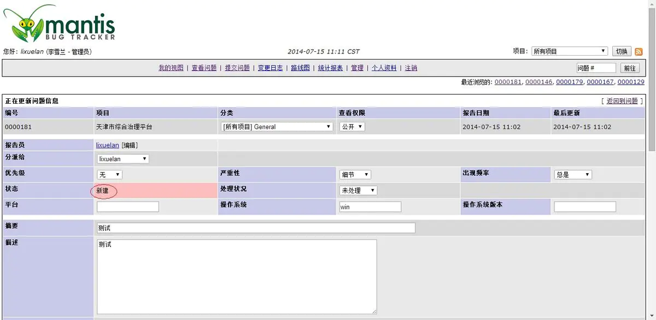The height and width of the screenshot is (320, 656).
Task: Open the 查看问题 menu item
Action: [203, 68]
